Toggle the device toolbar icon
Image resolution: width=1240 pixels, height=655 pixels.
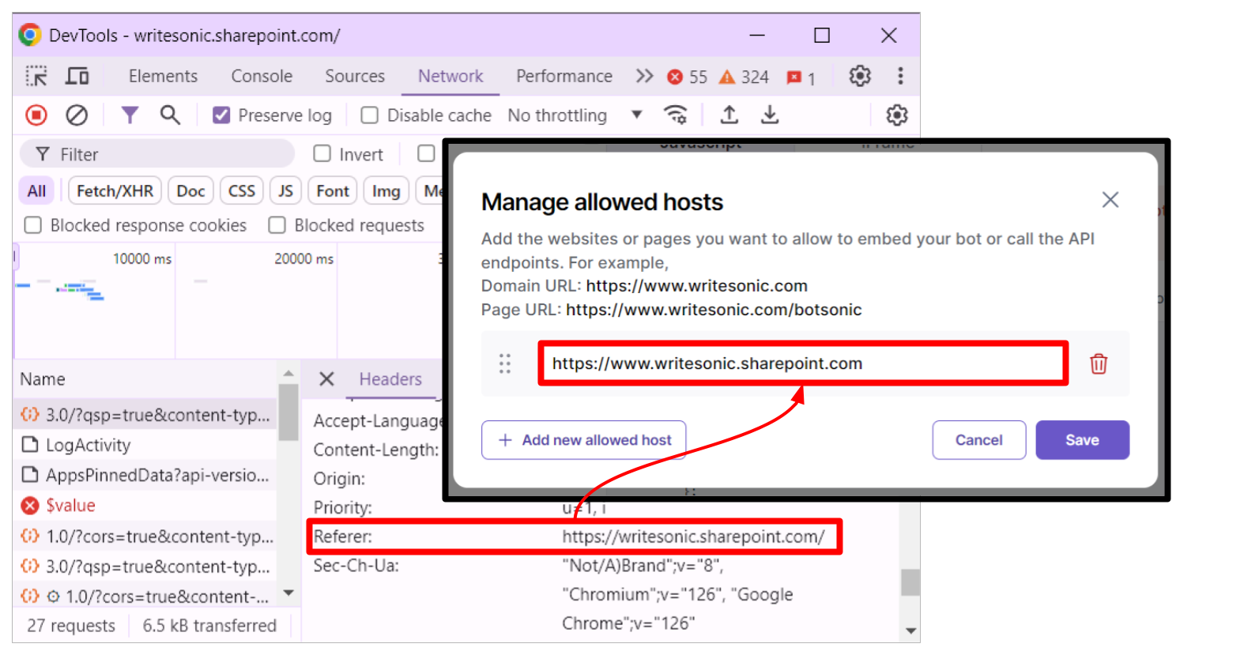77,76
